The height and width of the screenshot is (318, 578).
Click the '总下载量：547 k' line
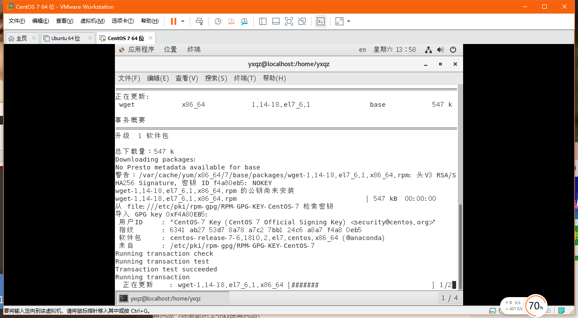point(144,151)
